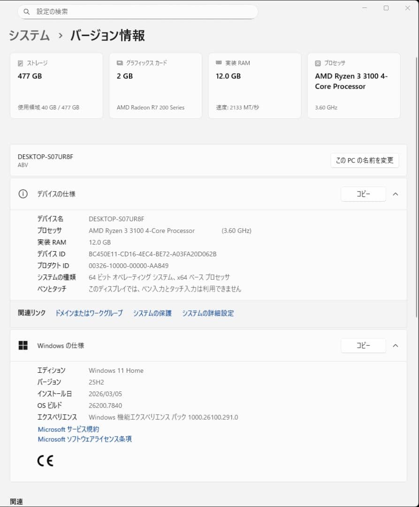Select the バージョン情報 page title
The width and height of the screenshot is (419, 507).
click(107, 35)
